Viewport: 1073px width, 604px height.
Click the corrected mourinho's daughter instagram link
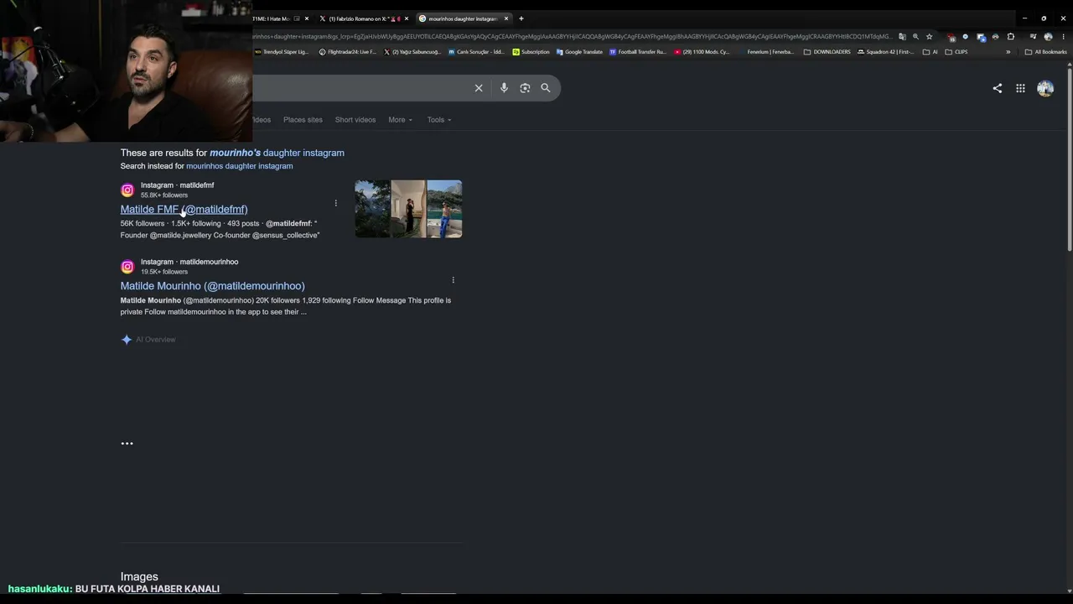tap(277, 153)
